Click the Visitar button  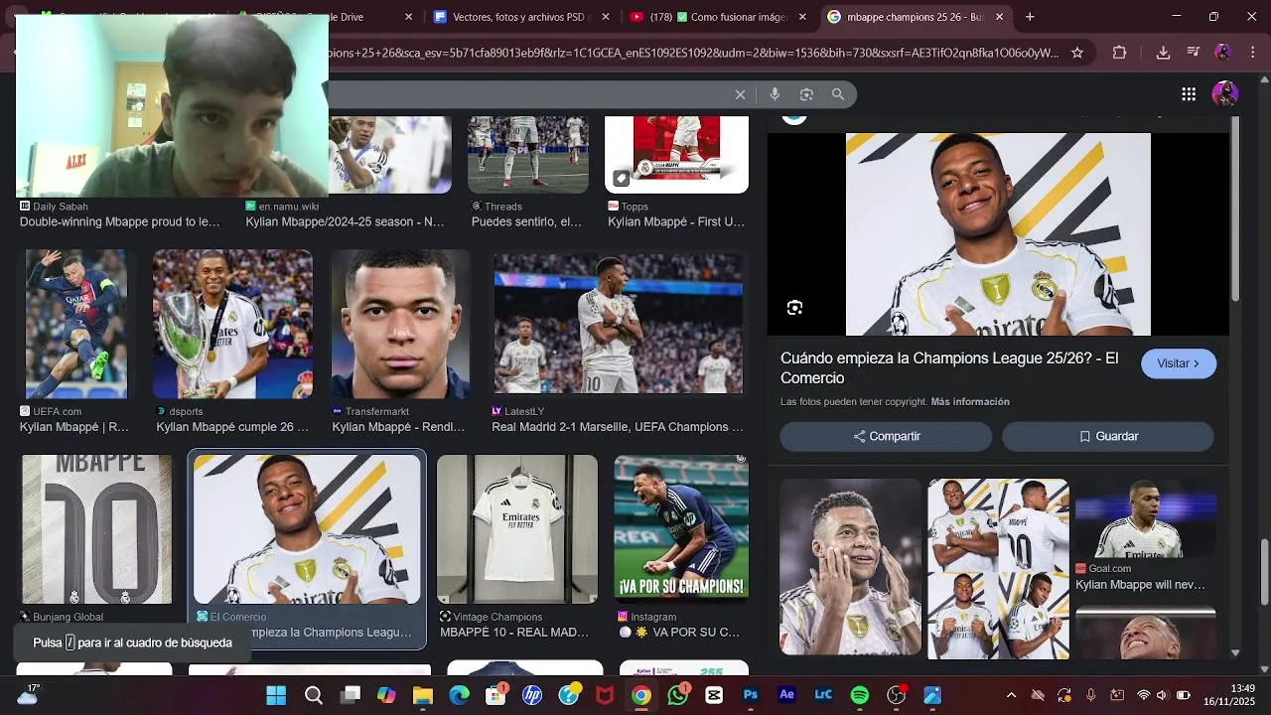coord(1179,363)
